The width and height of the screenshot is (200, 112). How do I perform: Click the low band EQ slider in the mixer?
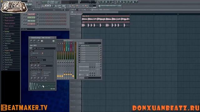coord(90,67)
